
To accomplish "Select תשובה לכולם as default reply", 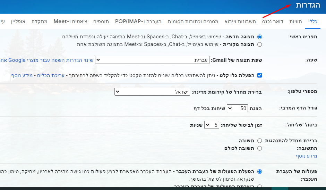I will 259,148.
